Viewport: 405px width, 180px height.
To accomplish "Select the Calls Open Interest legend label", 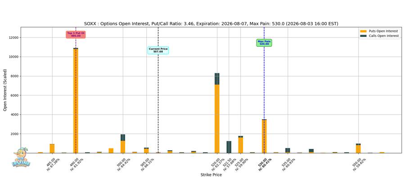I will (x=384, y=36).
